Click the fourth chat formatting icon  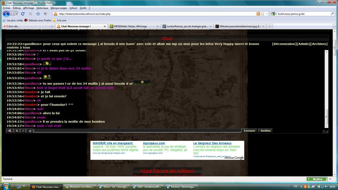coord(30,131)
